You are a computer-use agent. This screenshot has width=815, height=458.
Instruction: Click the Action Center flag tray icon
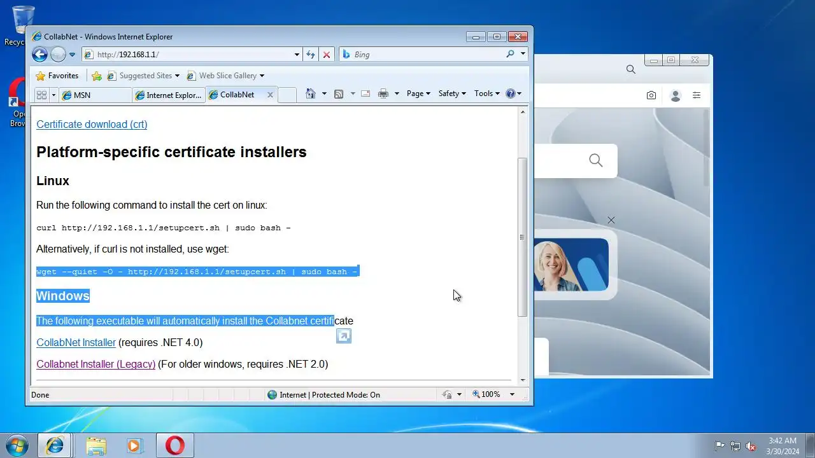(720, 446)
